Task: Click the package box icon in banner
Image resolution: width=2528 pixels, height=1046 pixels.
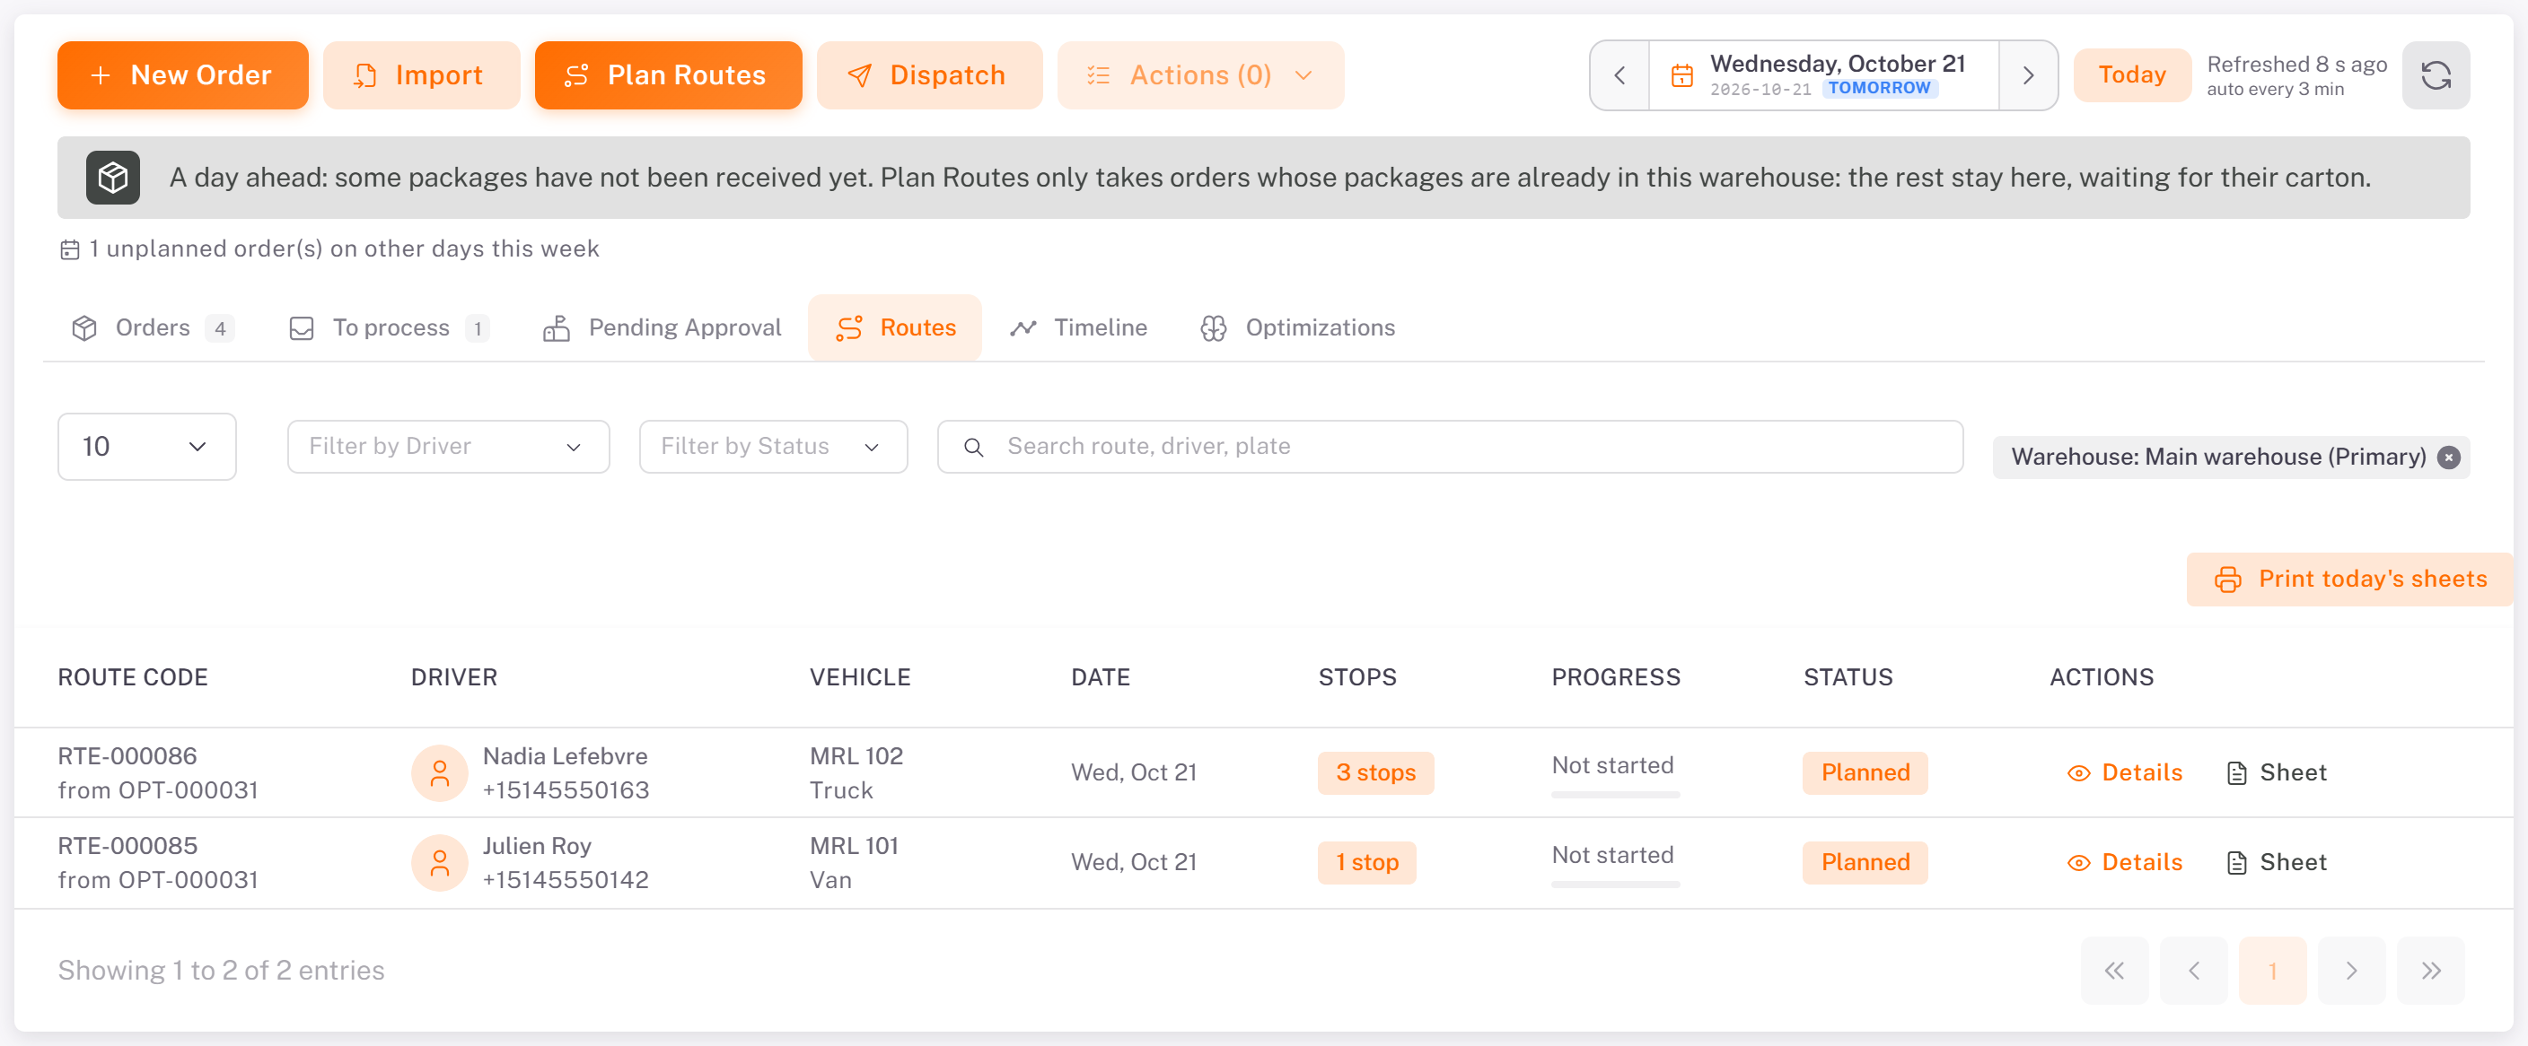Action: pos(113,178)
